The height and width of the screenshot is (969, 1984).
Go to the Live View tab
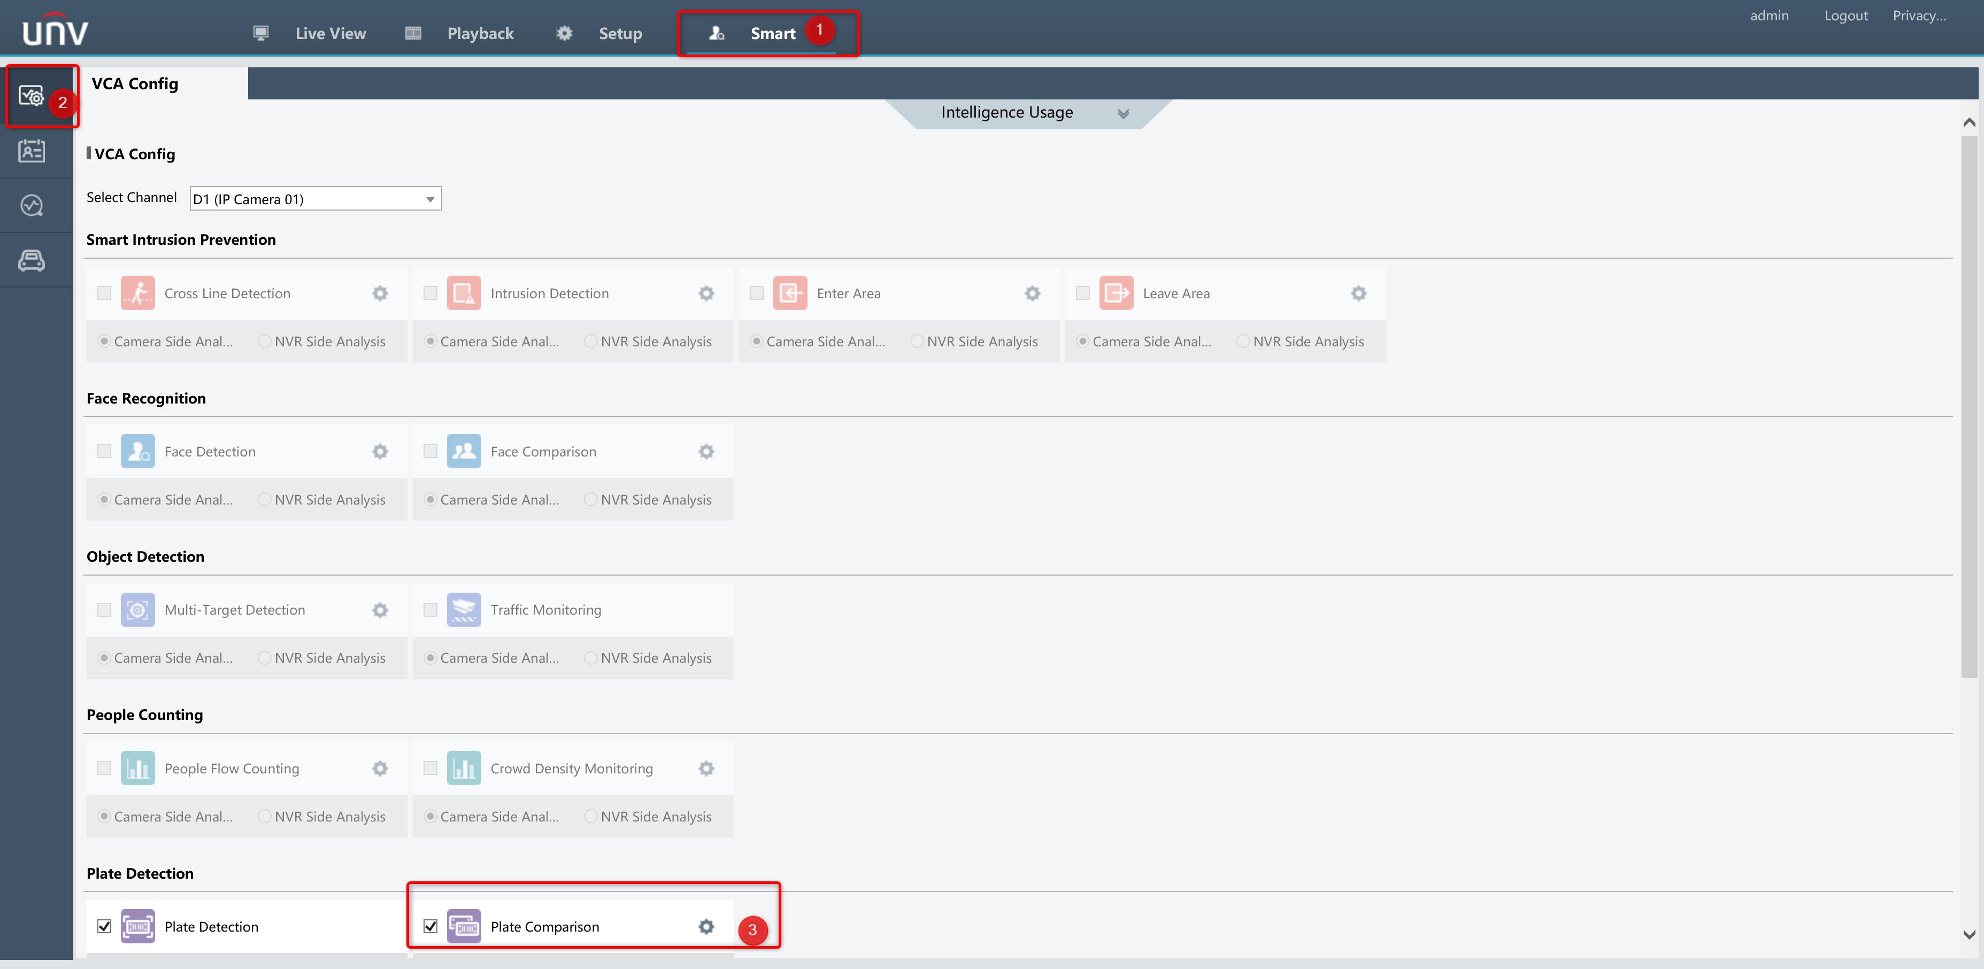[x=329, y=33]
